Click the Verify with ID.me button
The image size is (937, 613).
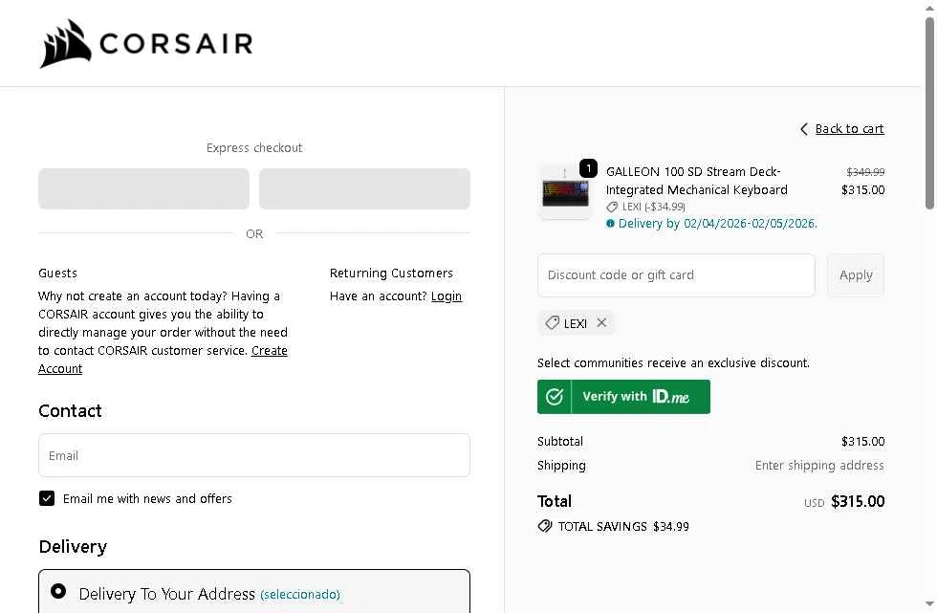[623, 397]
